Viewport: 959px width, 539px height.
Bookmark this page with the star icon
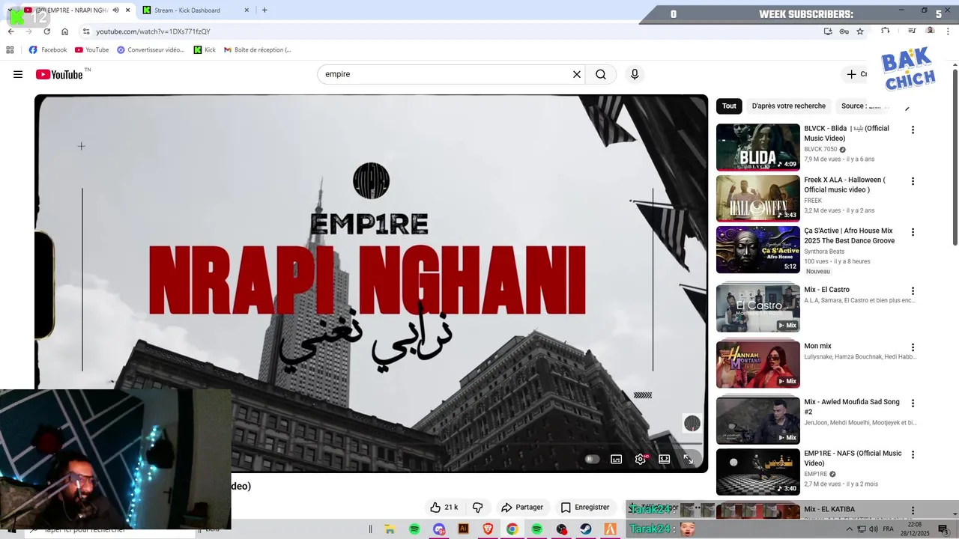(x=860, y=31)
